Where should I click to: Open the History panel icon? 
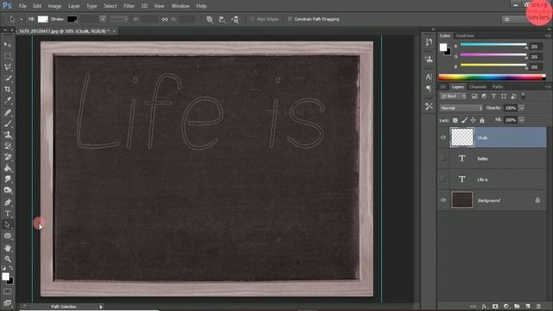(429, 42)
